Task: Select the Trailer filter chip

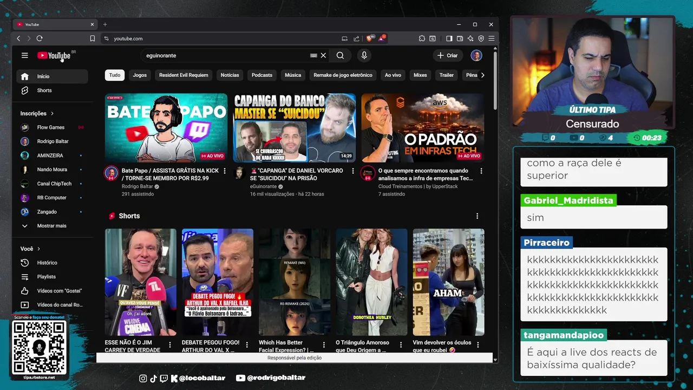Action: pos(447,75)
